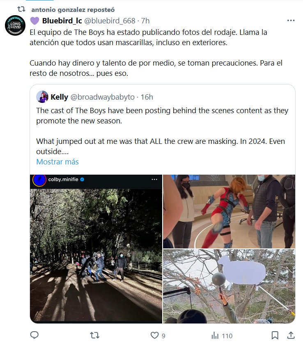Open the 7h timestamp link
303x346 pixels.
(x=145, y=20)
